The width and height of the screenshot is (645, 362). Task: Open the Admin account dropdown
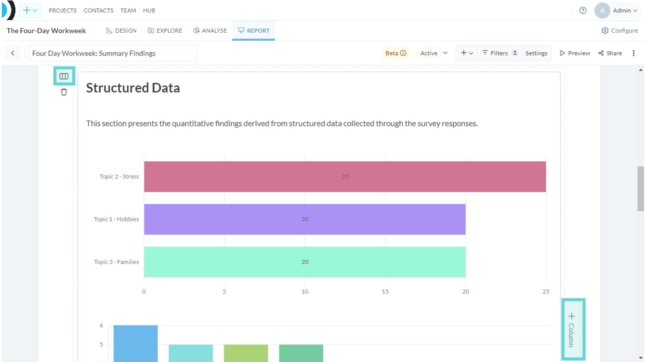[x=617, y=10]
